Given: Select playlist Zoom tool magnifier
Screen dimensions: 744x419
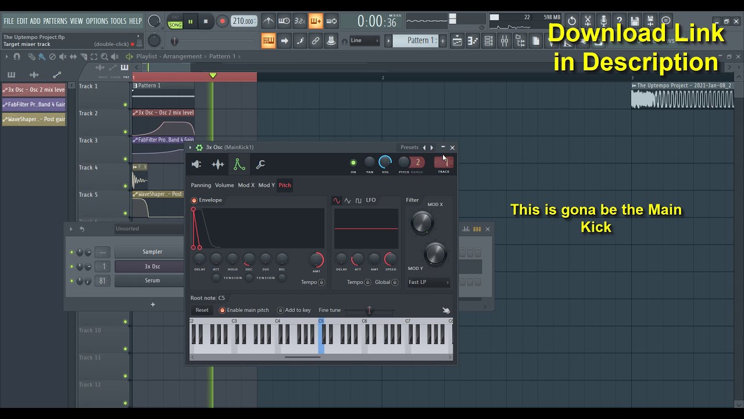Looking at the screenshot, I should coord(104,56).
